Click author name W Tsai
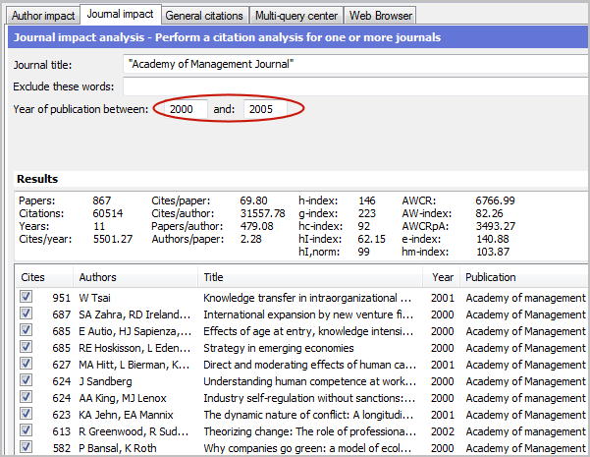Screen dimensions: 590x457 pos(94,298)
